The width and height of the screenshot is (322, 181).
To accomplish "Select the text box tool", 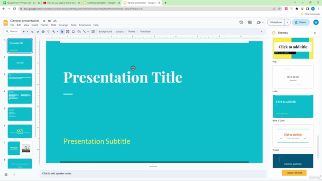I will [x=67, y=32].
